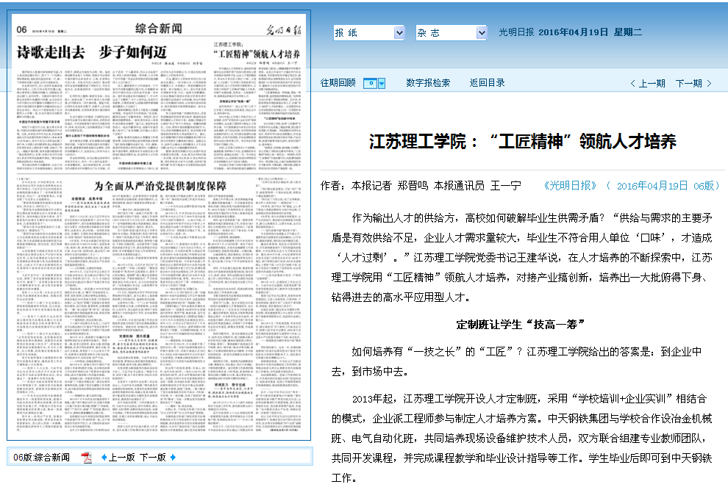The width and height of the screenshot is (728, 487).
Task: Open the calendar icon beside 往期回顾
Action: (370, 84)
